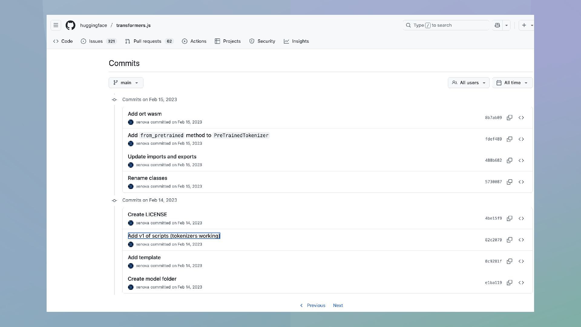Expand the All time date filter

[512, 83]
